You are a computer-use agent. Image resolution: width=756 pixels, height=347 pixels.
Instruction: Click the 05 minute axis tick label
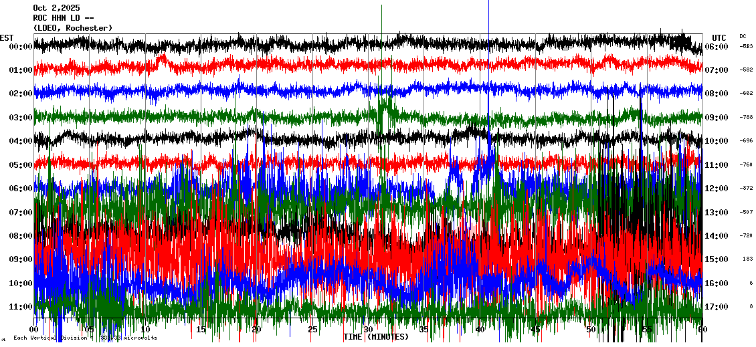pyautogui.click(x=90, y=330)
